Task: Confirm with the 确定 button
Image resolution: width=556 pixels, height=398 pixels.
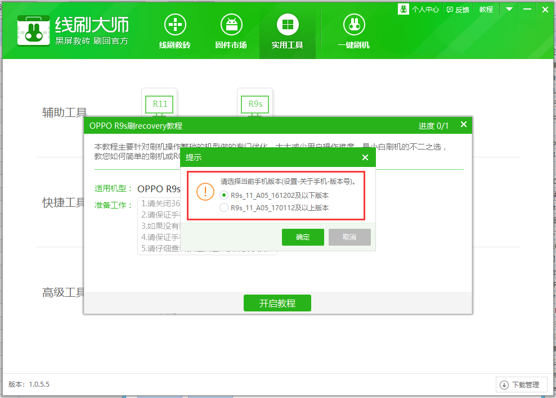Action: (x=303, y=237)
